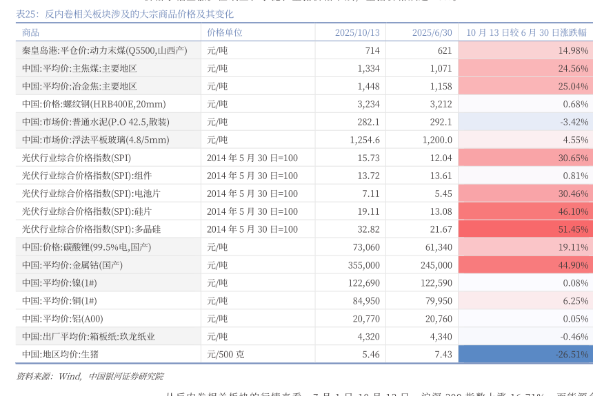Click the table title 表25
This screenshot has height=396, width=593.
124,14
